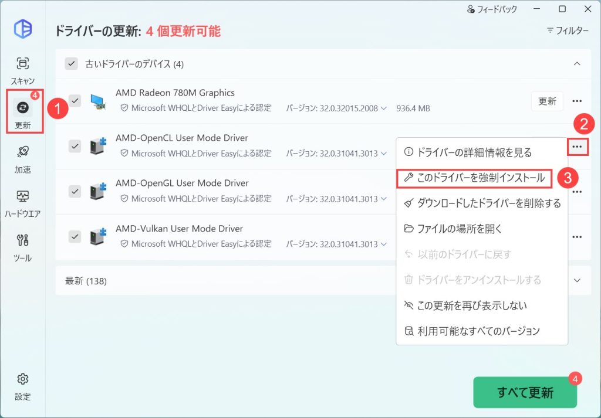This screenshot has width=601, height=418.
Task: Select 以前のドライバーに戻す menu item
Action: click(482, 254)
